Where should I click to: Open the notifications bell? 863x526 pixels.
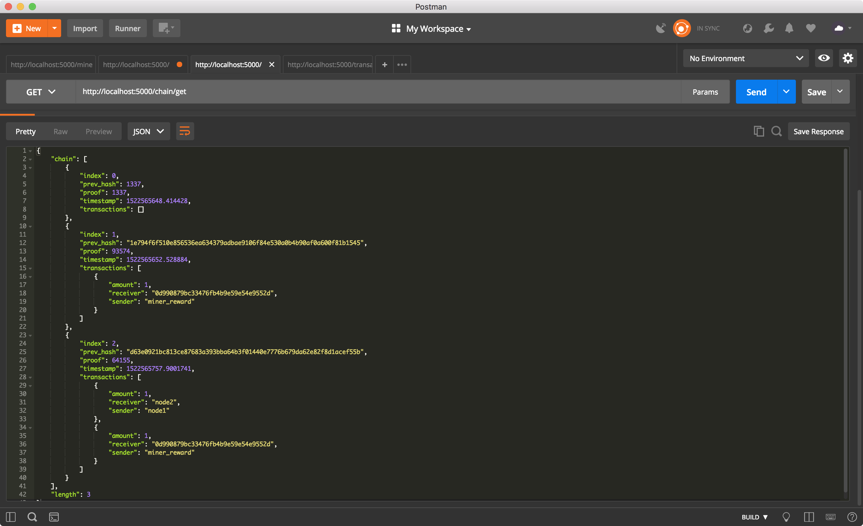(789, 28)
